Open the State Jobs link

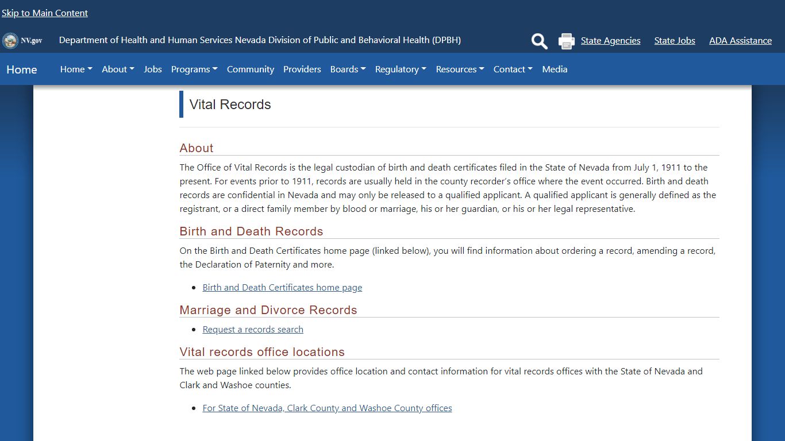(675, 41)
